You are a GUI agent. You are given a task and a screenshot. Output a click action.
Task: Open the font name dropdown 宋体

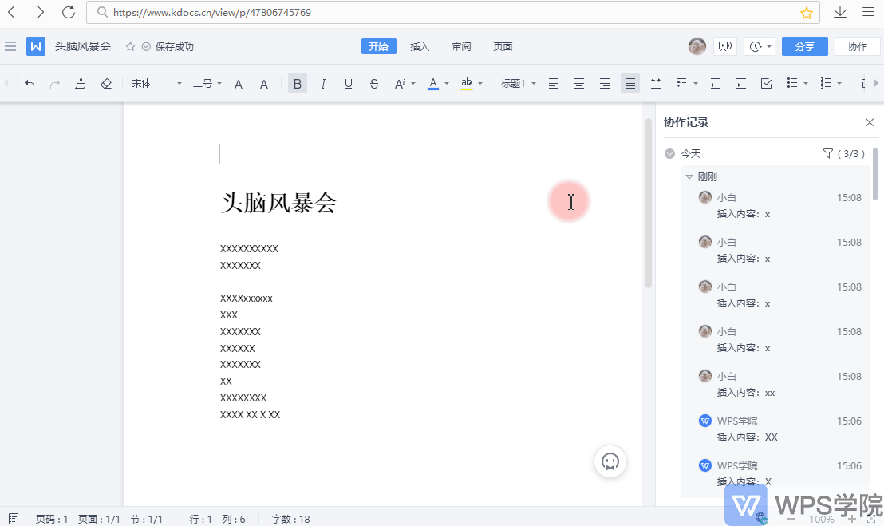coord(157,84)
